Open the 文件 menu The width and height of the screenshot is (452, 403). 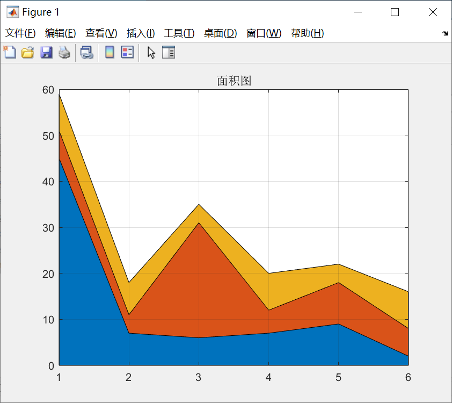[19, 33]
